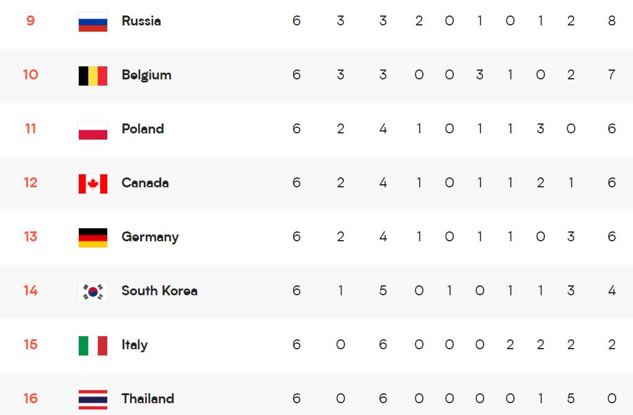Select the Poland team name
This screenshot has height=415, width=633.
pyautogui.click(x=143, y=129)
